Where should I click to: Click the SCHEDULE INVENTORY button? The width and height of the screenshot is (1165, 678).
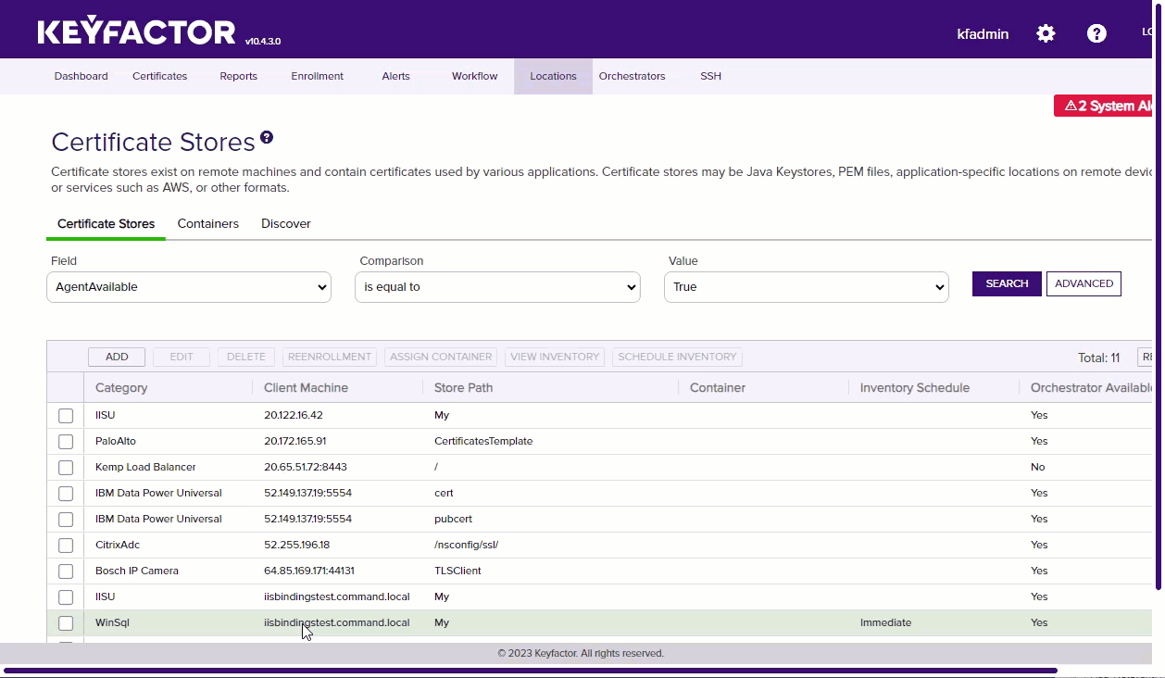pos(678,357)
